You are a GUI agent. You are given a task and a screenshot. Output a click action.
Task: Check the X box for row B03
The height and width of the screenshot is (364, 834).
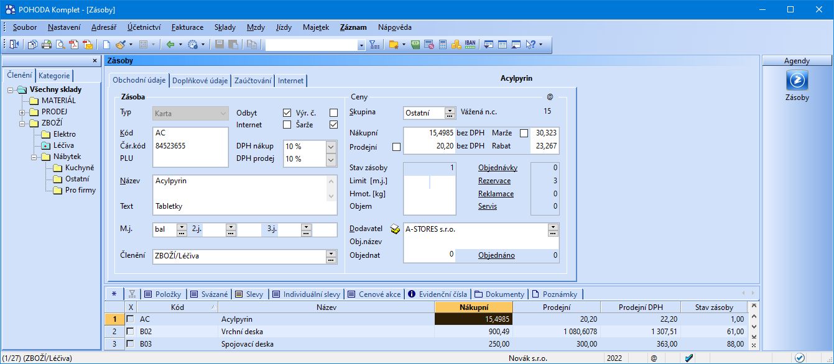(131, 344)
